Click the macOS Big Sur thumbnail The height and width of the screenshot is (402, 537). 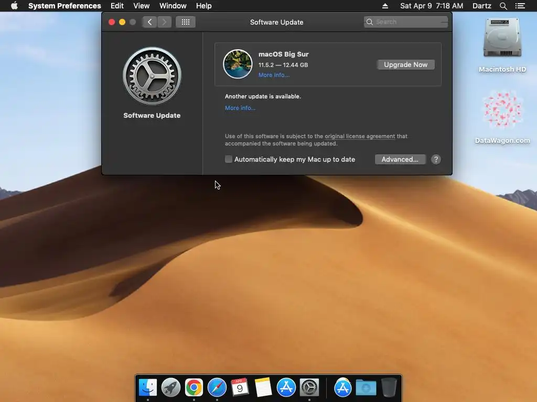[238, 64]
